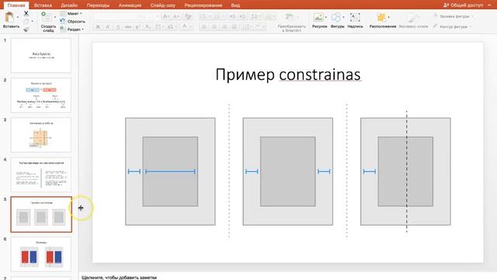This screenshot has width=497, height=280.
Task: Click the justify text icon
Action: coord(235,27)
